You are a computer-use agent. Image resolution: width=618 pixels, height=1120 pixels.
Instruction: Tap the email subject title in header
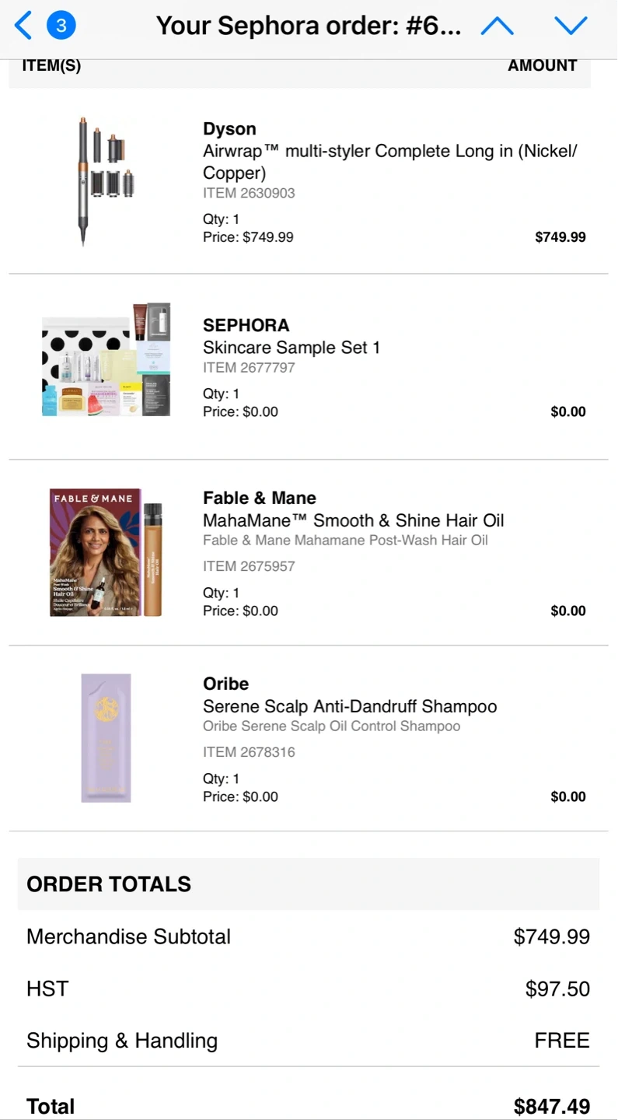(x=309, y=26)
